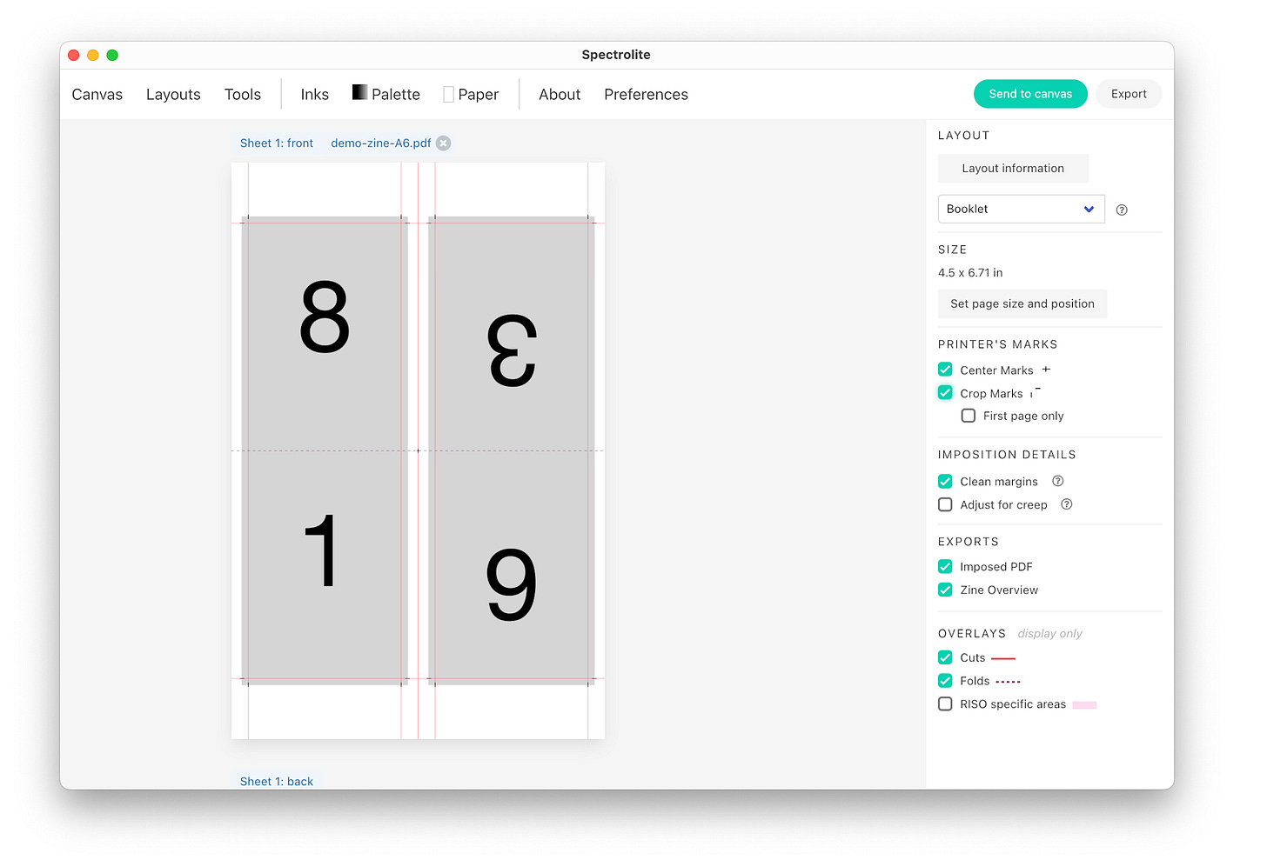Viewport: 1267px width, 860px height.
Task: Open the Tools tab
Action: [x=243, y=94]
